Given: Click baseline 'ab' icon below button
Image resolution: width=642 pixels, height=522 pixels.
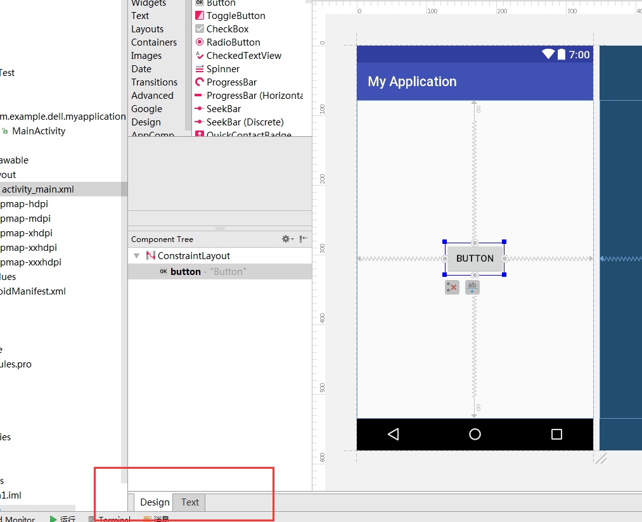Looking at the screenshot, I should coord(472,288).
